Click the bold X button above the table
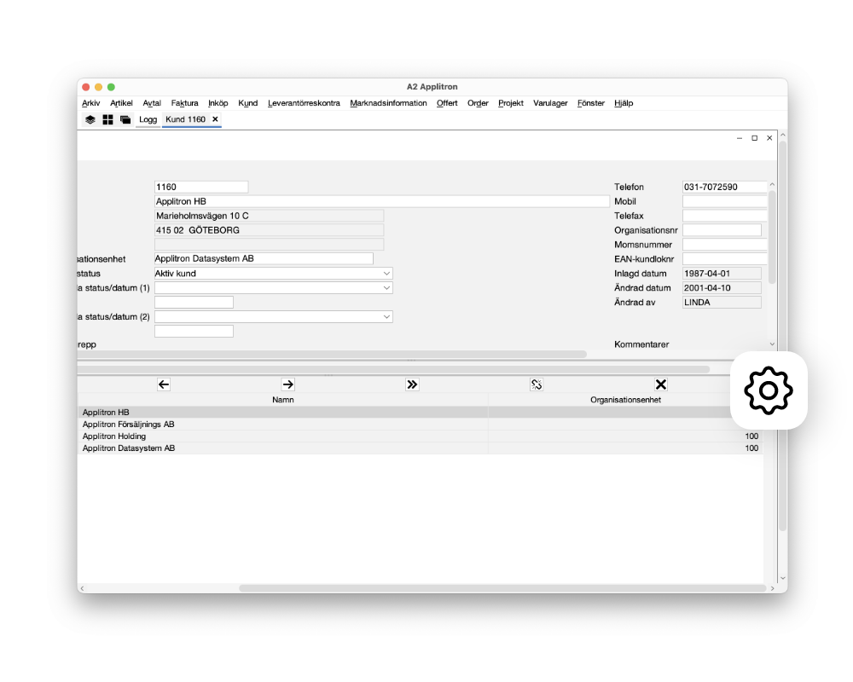This screenshot has width=853, height=682. 661,384
